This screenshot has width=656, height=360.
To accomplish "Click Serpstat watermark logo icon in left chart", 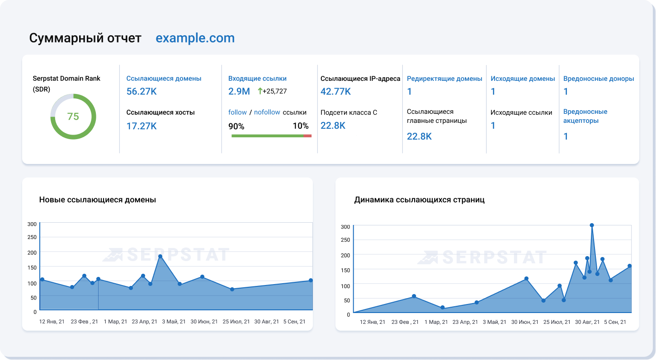I will (113, 255).
